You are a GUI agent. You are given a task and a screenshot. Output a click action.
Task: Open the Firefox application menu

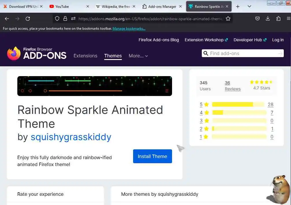pos(288,19)
